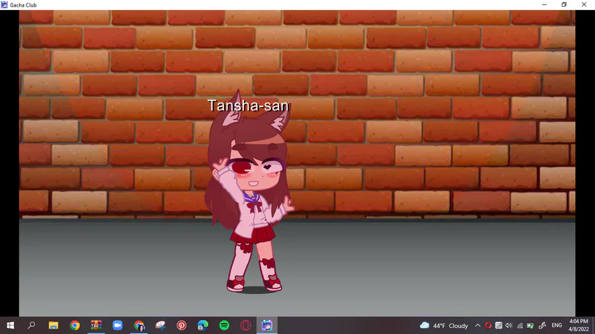Viewport: 595px width, 334px height.
Task: Open the 44°F Cloudy weather widget
Action: pos(444,325)
